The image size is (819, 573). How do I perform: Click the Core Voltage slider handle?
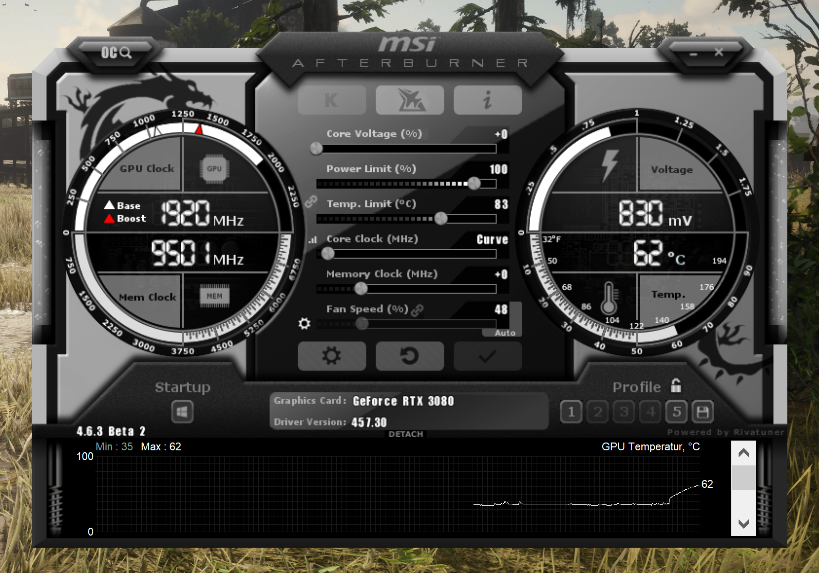[x=316, y=148]
